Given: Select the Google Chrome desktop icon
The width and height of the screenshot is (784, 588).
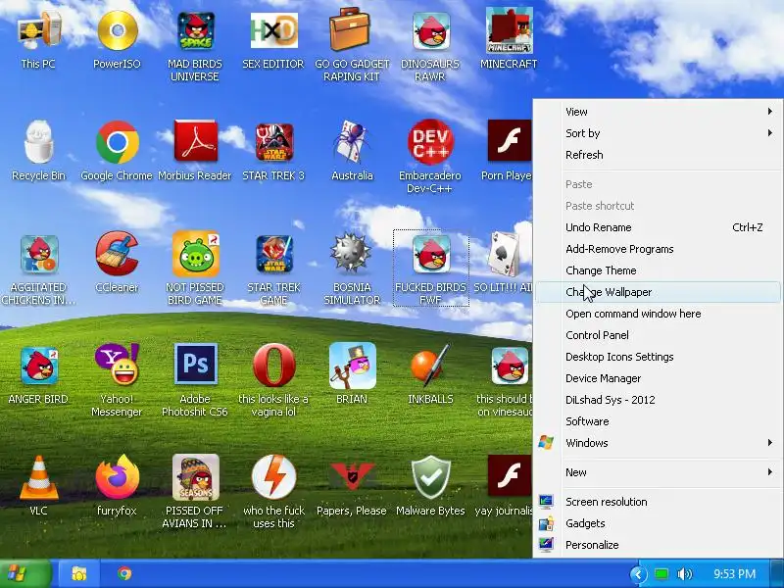Looking at the screenshot, I should click(117, 142).
